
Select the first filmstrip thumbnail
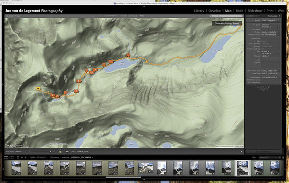click(16, 168)
